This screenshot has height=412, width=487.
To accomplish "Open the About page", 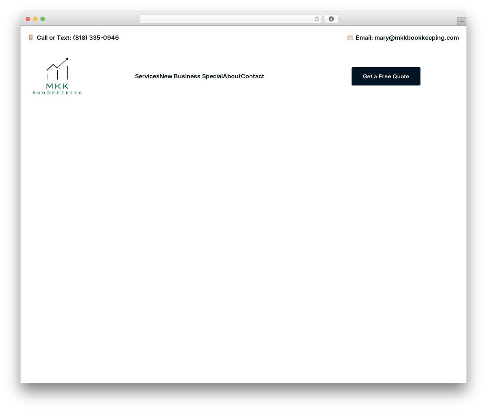I will click(x=232, y=76).
